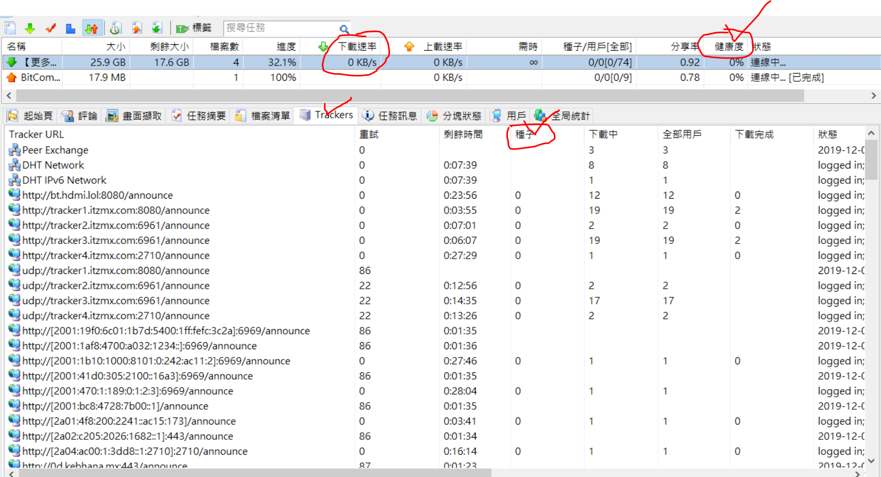Viewport: 881px width, 477px height.
Task: Click the green download arrow toolbar icon
Action: [30, 28]
